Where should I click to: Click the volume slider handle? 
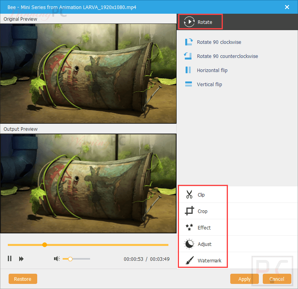click(70, 259)
